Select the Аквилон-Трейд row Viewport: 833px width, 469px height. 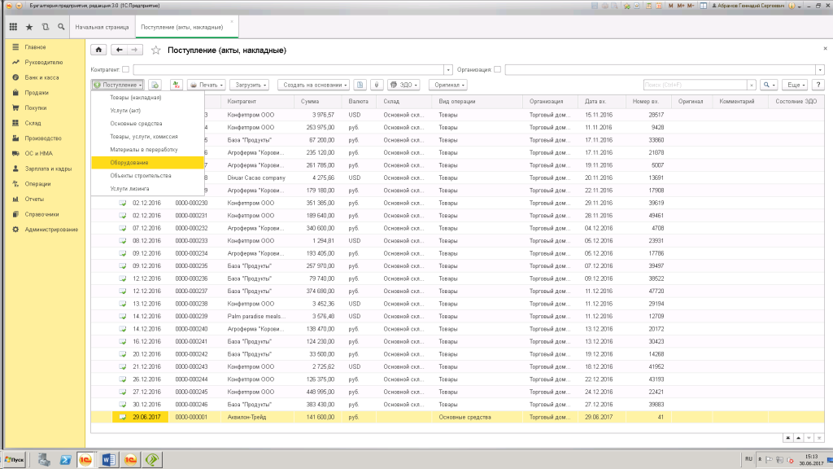click(457, 418)
